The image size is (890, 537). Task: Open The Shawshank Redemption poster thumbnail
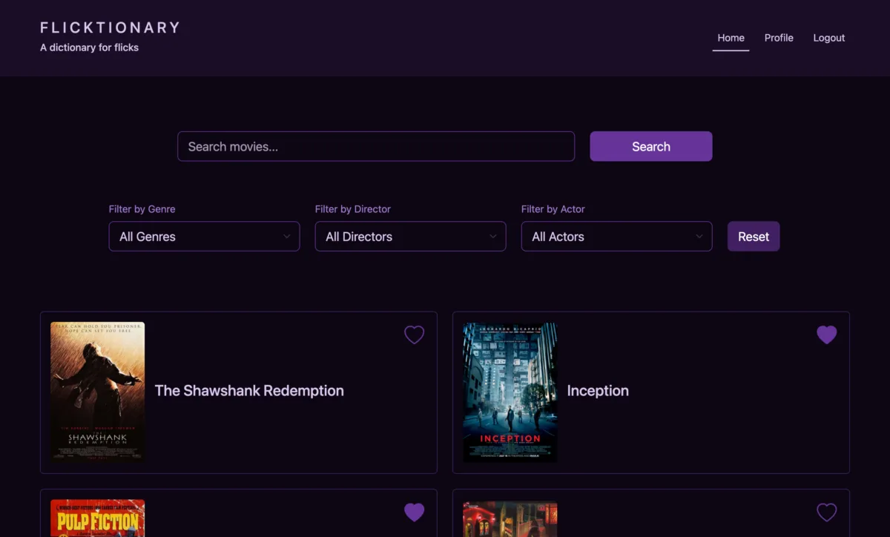point(98,392)
